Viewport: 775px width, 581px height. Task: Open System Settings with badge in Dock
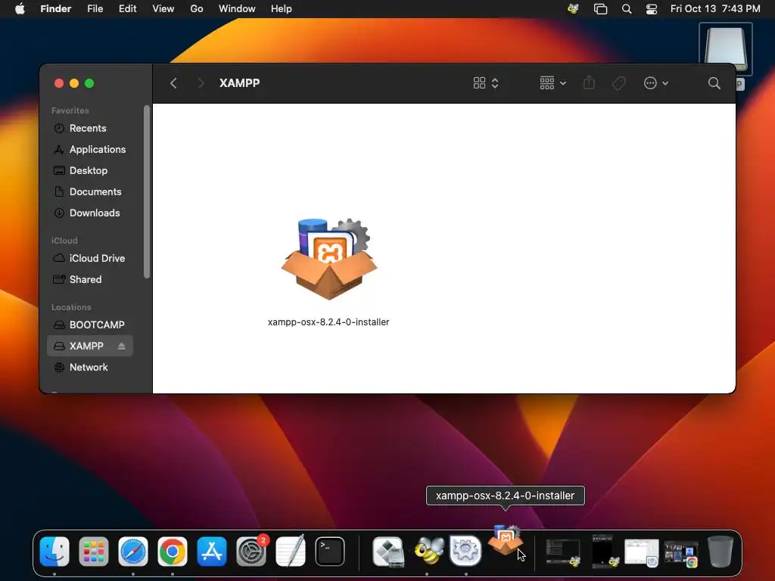coord(251,551)
